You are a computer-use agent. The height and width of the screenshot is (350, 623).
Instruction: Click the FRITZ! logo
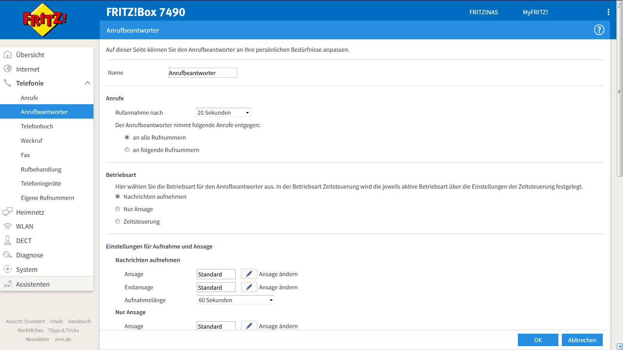45,19
